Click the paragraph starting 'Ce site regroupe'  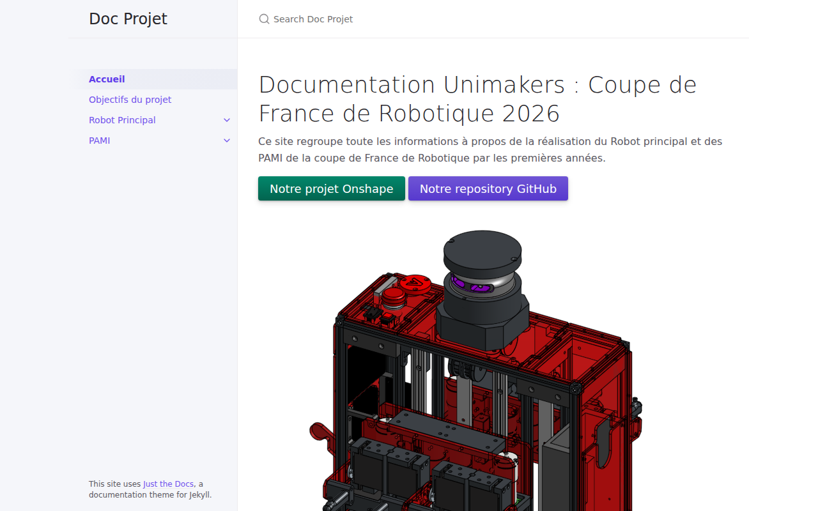pos(490,149)
